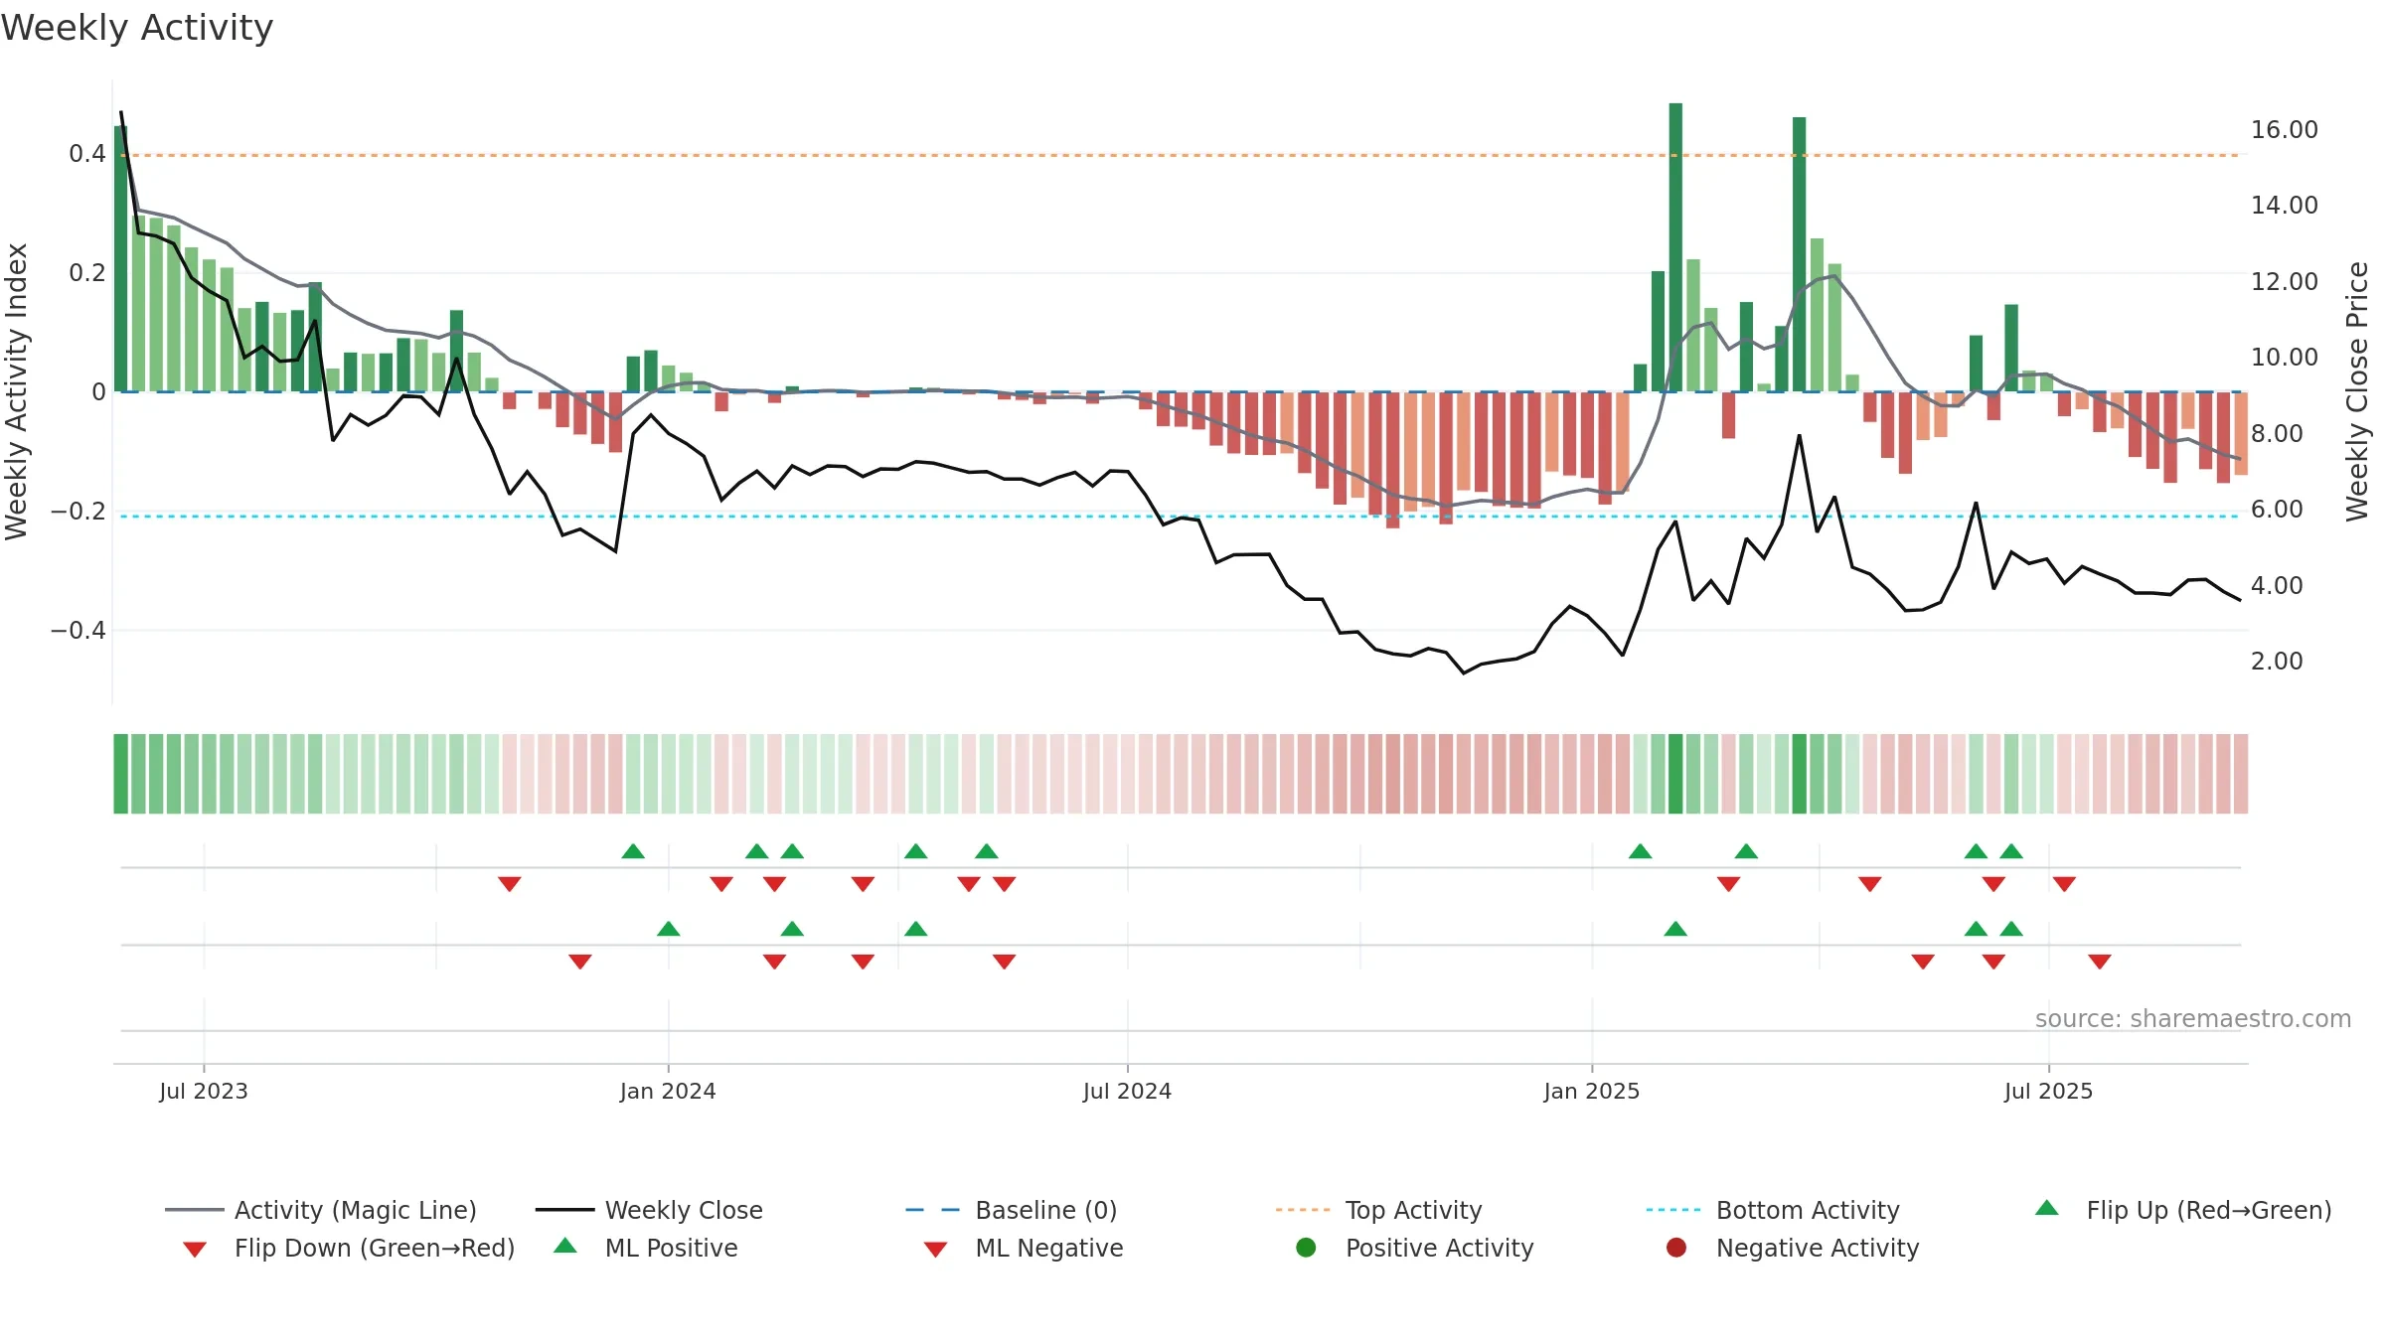The width and height of the screenshot is (2385, 1341).
Task: Click the Weekly Activity chart title
Action: (137, 28)
